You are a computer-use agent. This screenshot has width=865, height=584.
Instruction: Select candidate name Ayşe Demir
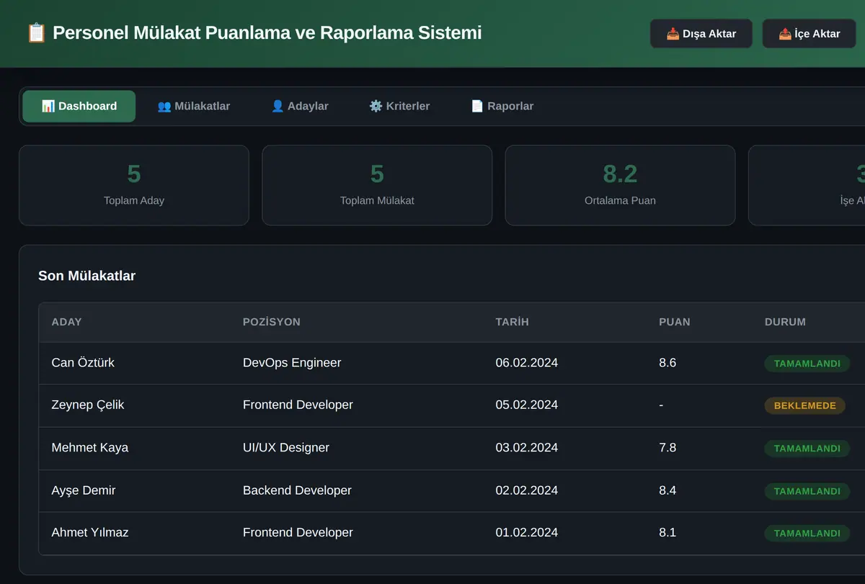click(x=84, y=490)
